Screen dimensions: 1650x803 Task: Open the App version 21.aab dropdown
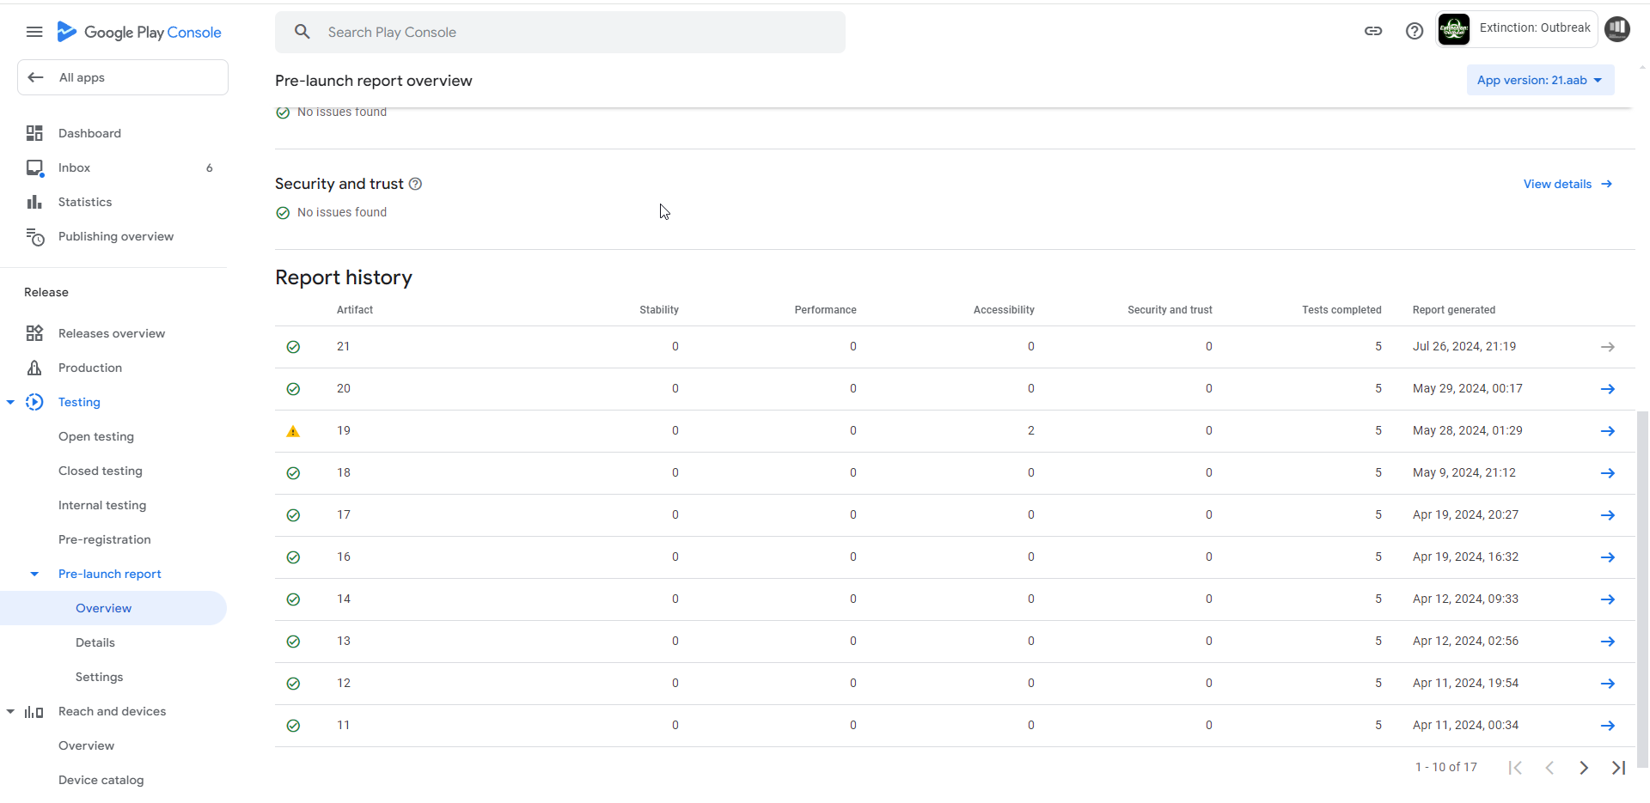coord(1540,80)
